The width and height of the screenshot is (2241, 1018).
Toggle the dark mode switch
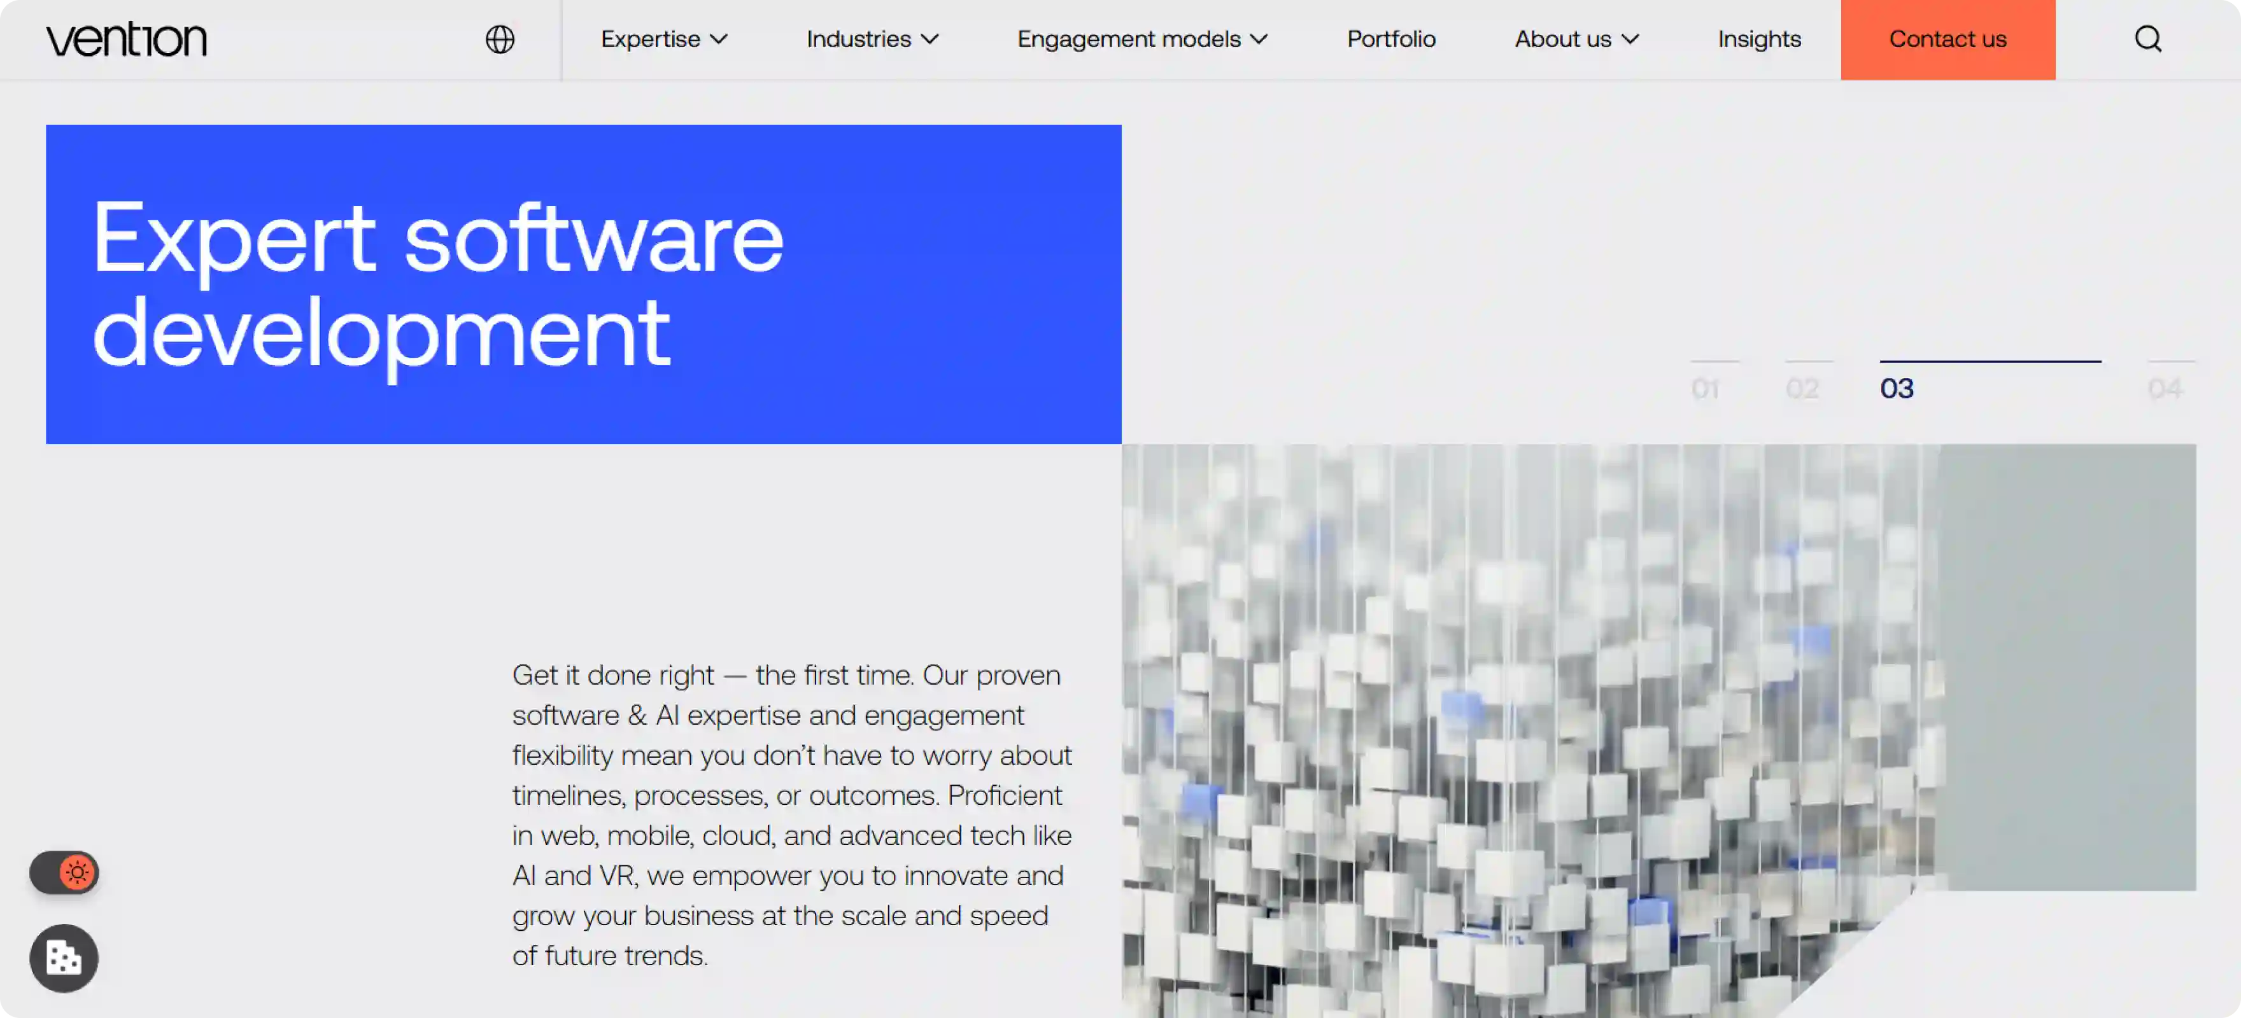[64, 872]
